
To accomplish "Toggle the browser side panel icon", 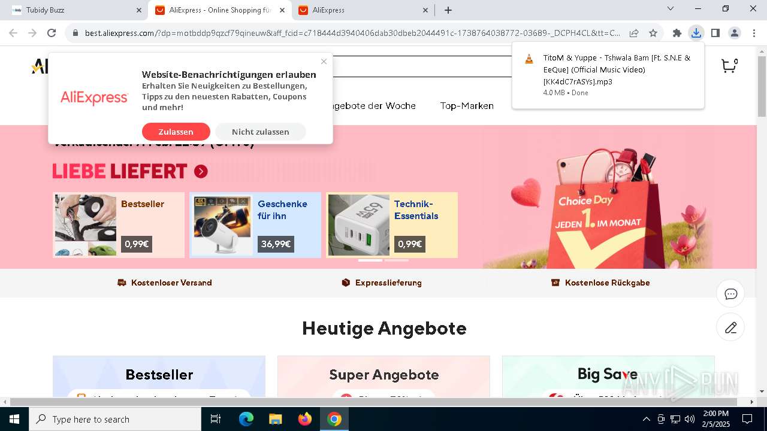I will point(715,33).
